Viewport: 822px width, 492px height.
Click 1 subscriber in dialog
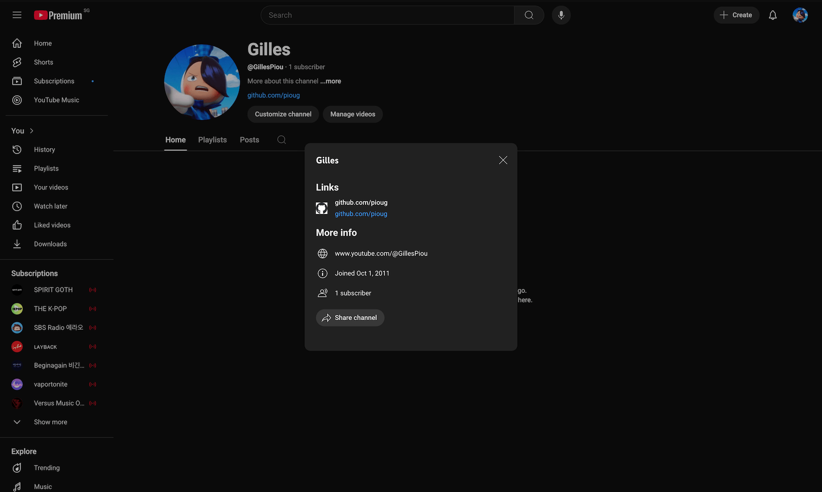tap(353, 293)
